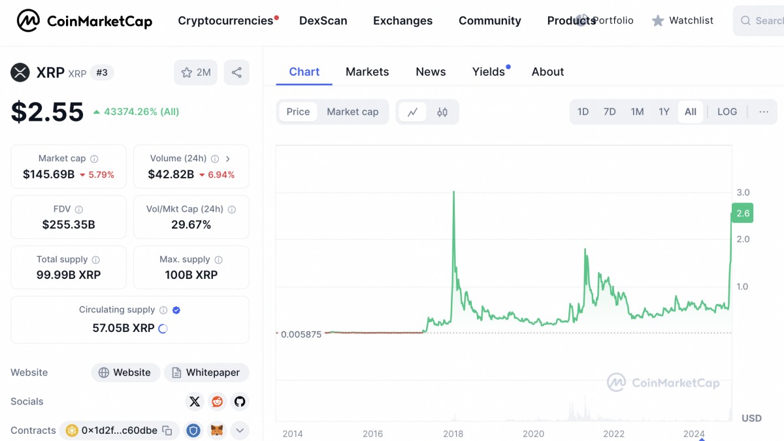Show Vol/Mkt Cap info icon
784x441 pixels.
(232, 210)
